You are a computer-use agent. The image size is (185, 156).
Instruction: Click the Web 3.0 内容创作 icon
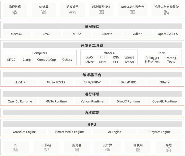[x=132, y=12]
